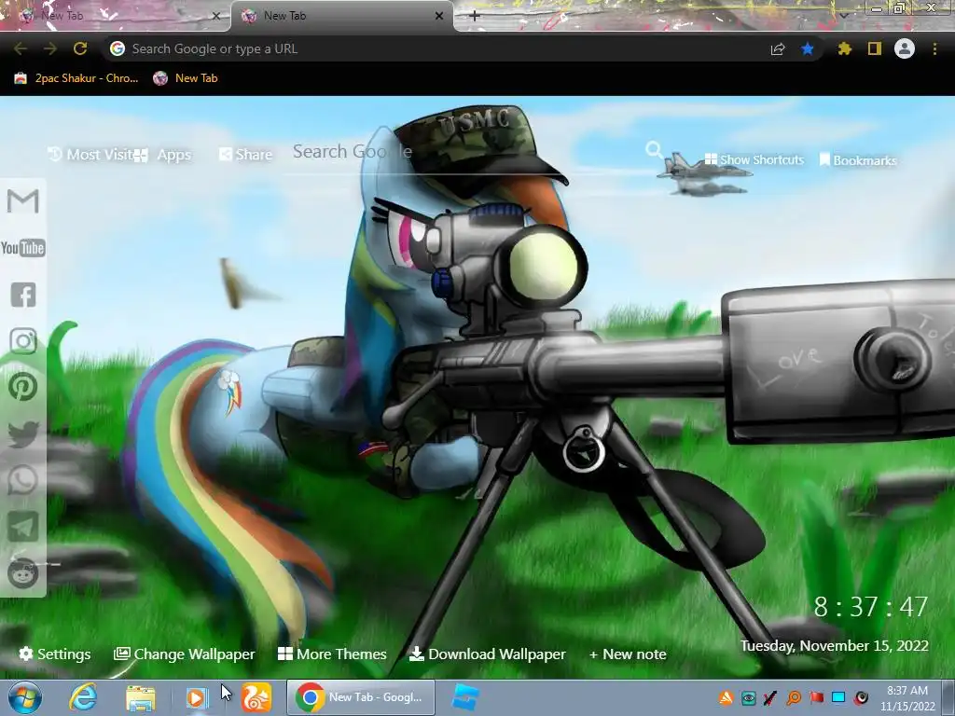Open the blue Roblox taskbar icon
This screenshot has height=716, width=955.
click(466, 697)
